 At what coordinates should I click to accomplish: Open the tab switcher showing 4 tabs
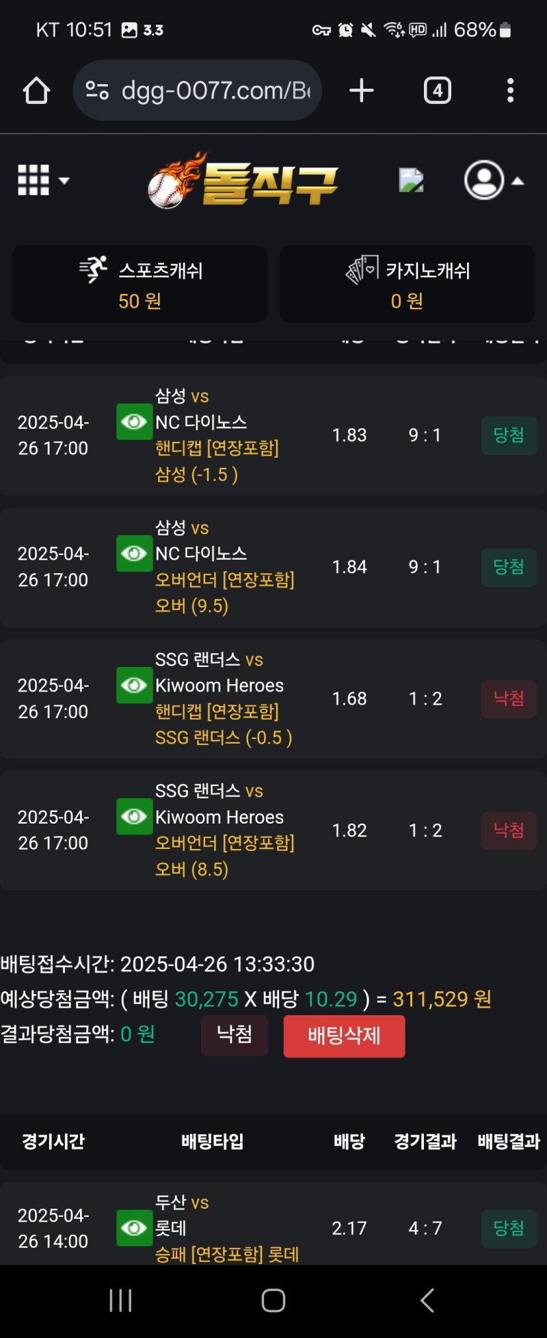click(437, 90)
